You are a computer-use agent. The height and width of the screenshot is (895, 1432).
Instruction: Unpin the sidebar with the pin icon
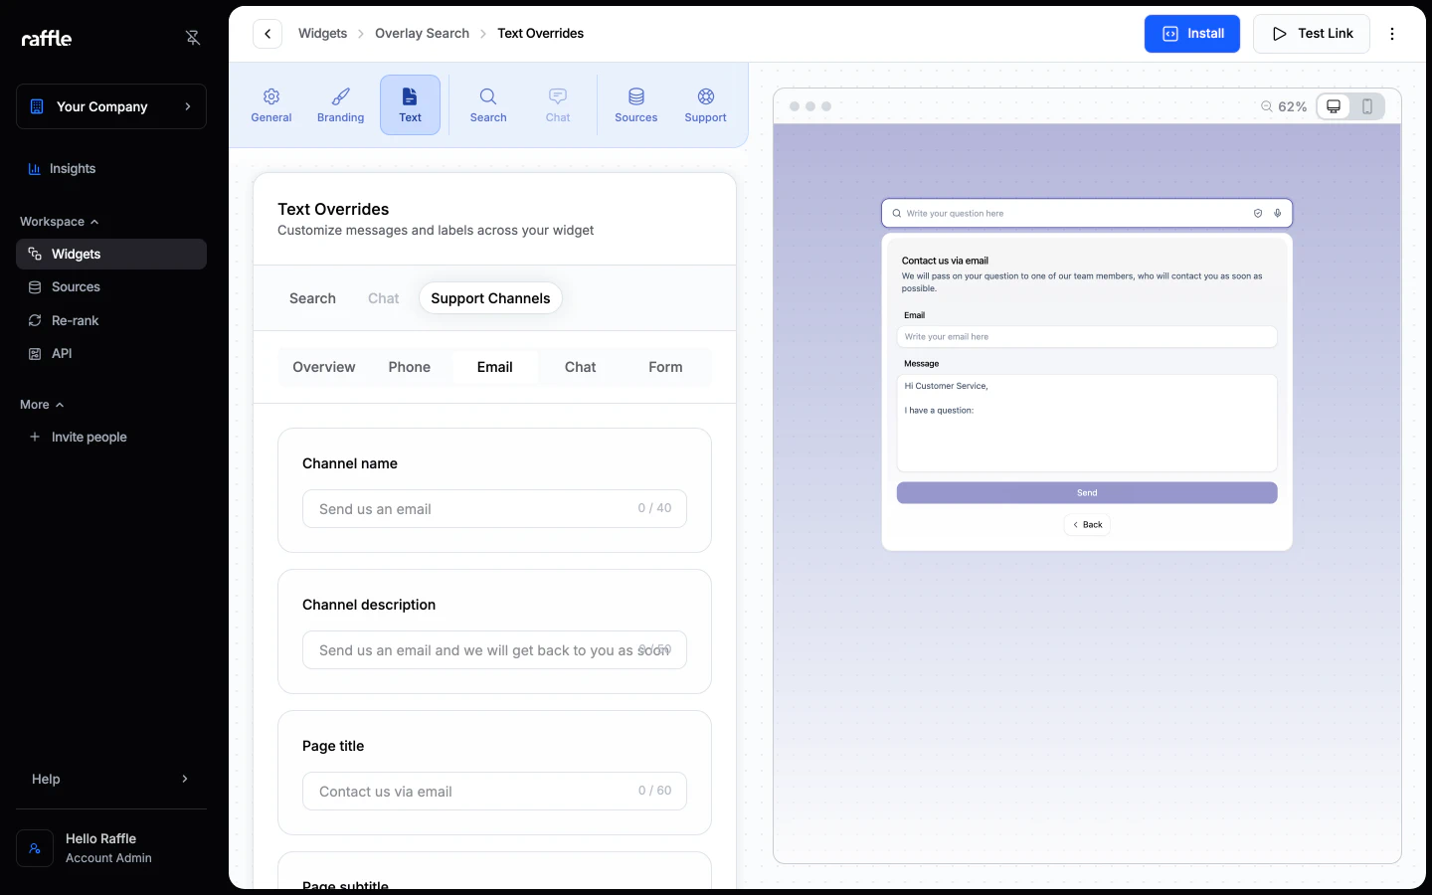click(193, 38)
